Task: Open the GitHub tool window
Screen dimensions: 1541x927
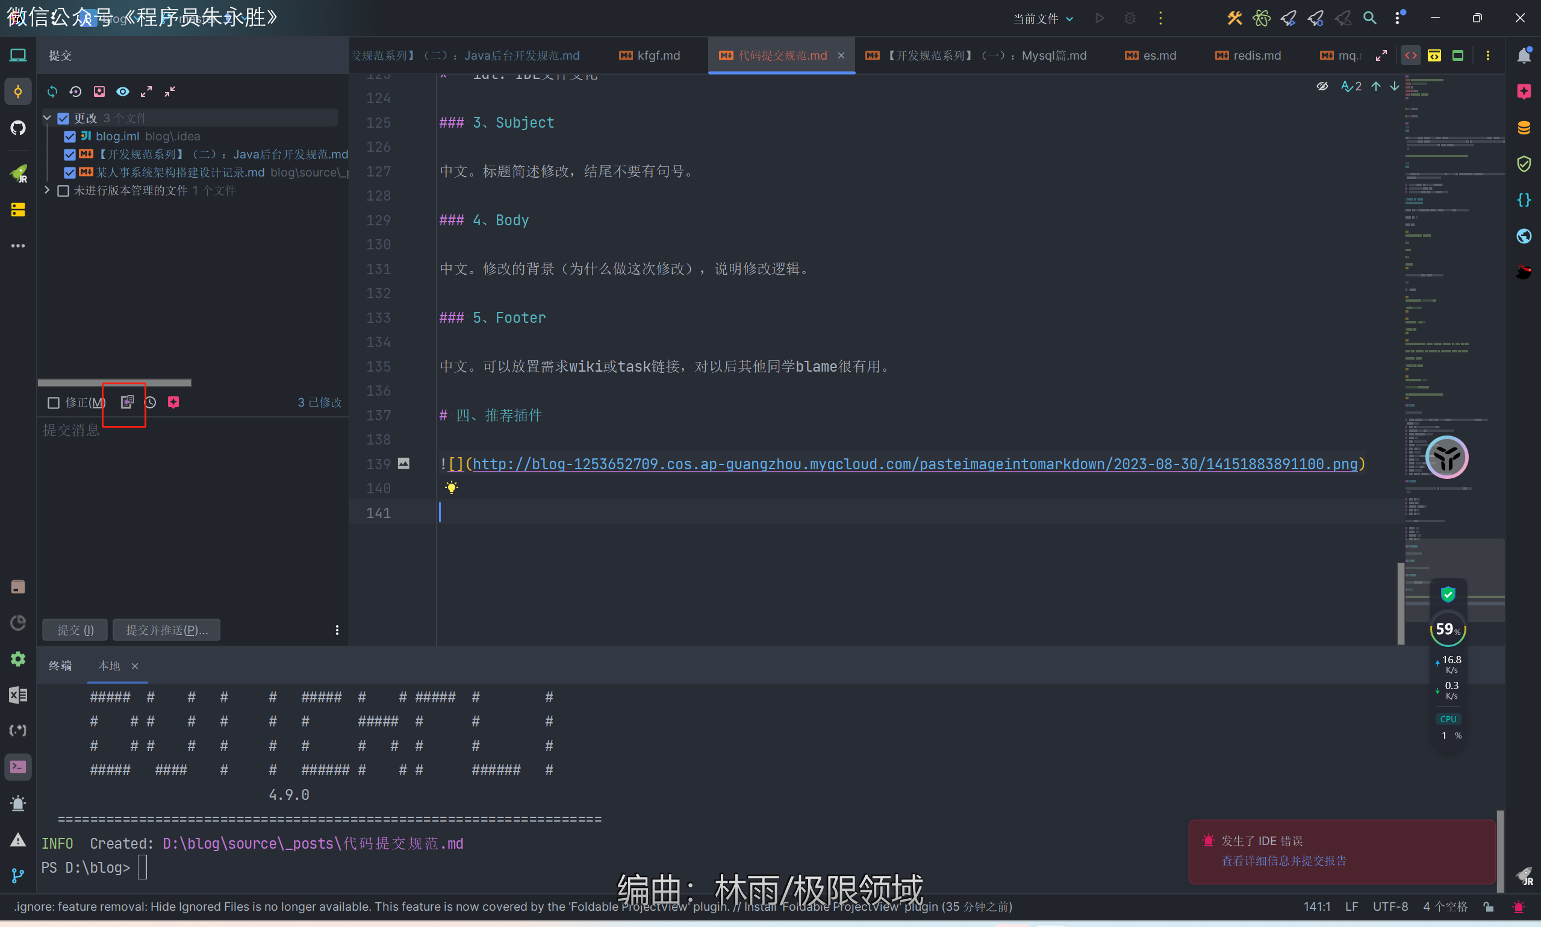Action: (18, 128)
